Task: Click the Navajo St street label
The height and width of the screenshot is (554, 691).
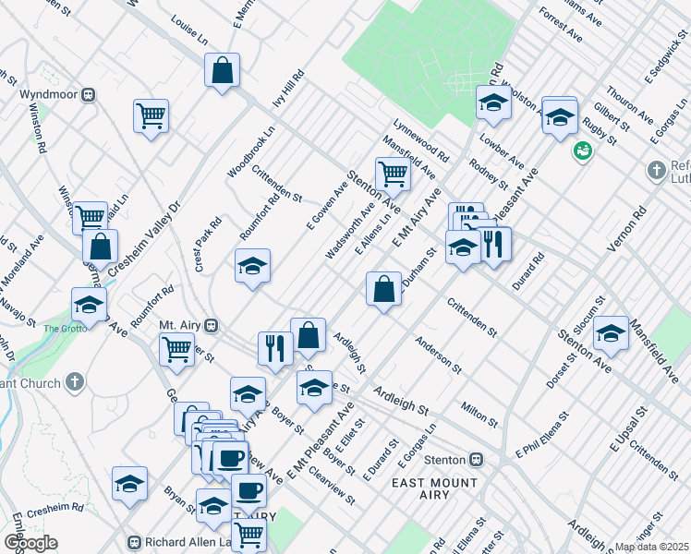Action: [18, 312]
